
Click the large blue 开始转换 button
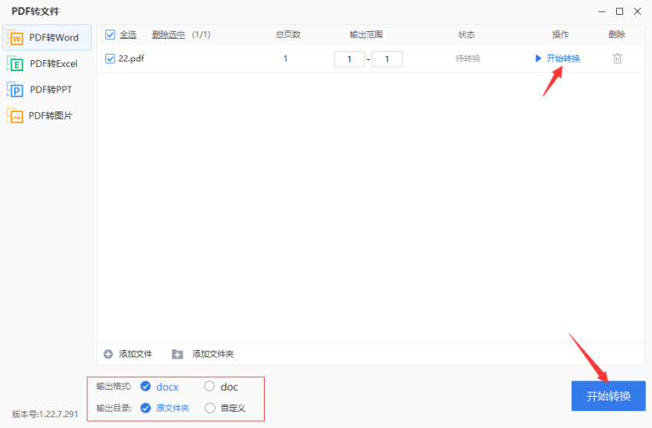(608, 396)
